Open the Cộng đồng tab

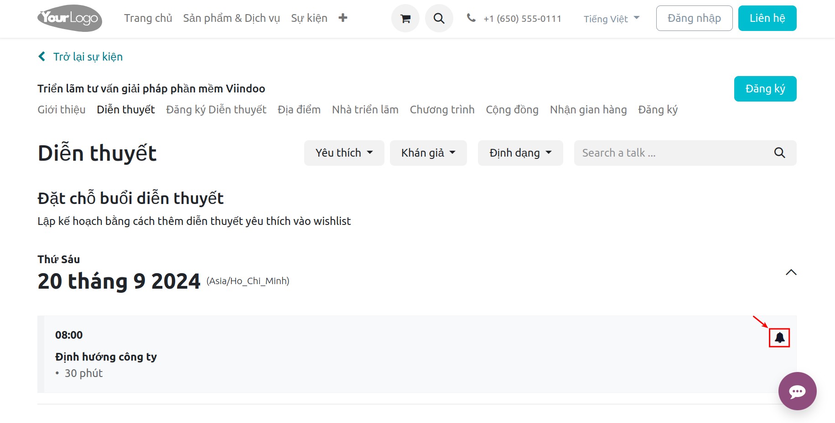click(x=512, y=110)
